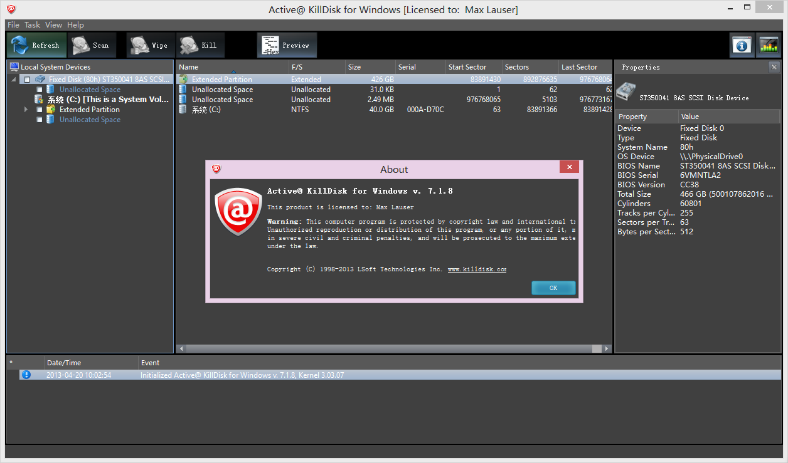Click the OS Device value \\.\PhysicalDrive0

pyautogui.click(x=711, y=157)
